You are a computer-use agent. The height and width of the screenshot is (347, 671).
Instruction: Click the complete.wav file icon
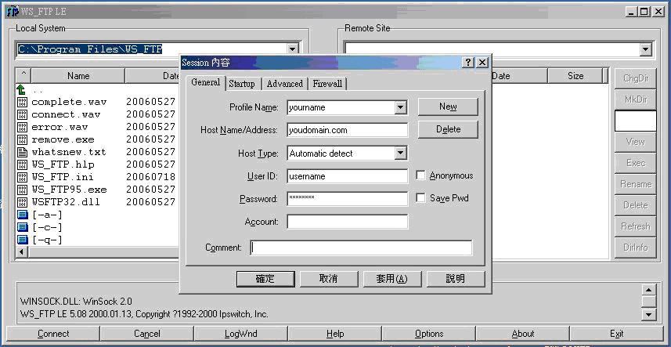22,103
